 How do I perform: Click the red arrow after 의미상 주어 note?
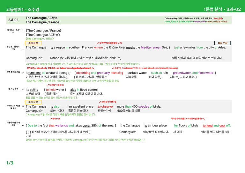[204, 119]
